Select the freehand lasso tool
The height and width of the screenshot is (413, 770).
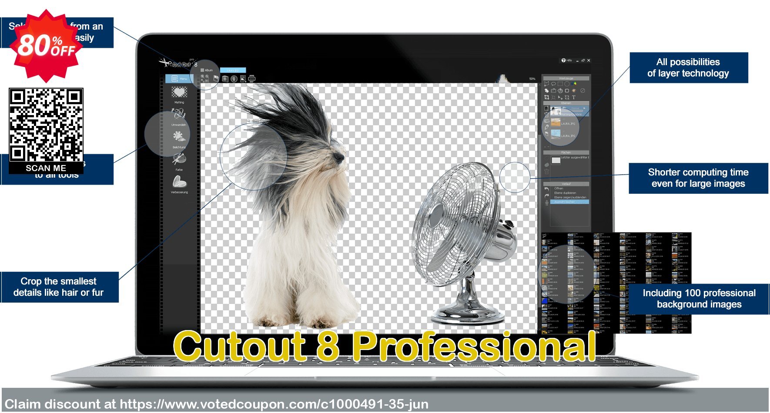553,84
